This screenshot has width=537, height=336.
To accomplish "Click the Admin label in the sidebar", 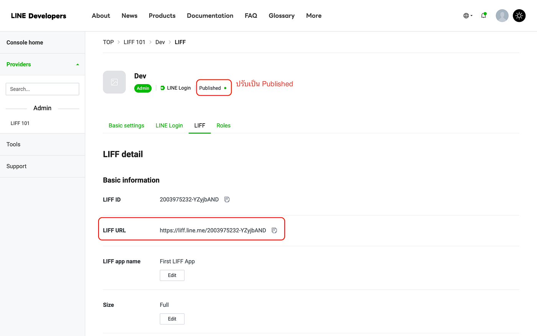I will [x=42, y=108].
